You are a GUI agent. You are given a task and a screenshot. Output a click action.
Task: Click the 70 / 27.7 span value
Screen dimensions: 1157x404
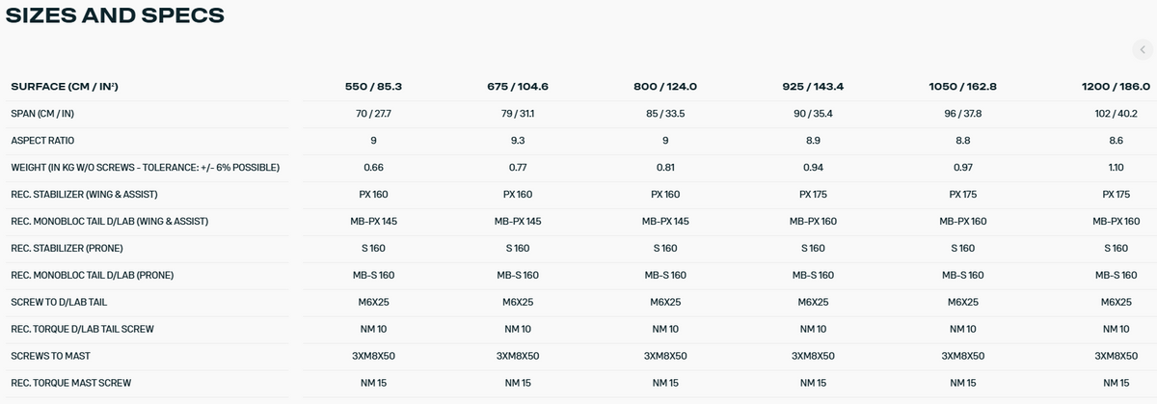373,114
